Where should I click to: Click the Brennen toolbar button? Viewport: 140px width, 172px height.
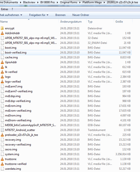[60, 15]
